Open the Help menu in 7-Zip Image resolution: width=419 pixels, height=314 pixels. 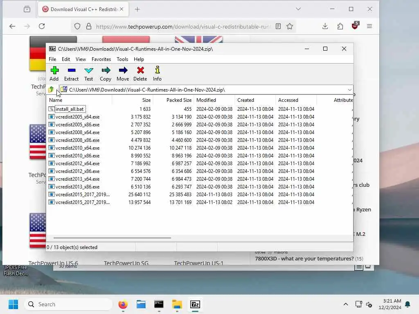139,59
